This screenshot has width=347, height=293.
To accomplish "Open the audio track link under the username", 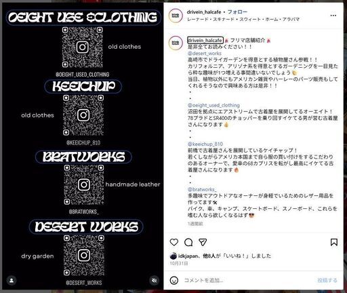I will 243,19.
